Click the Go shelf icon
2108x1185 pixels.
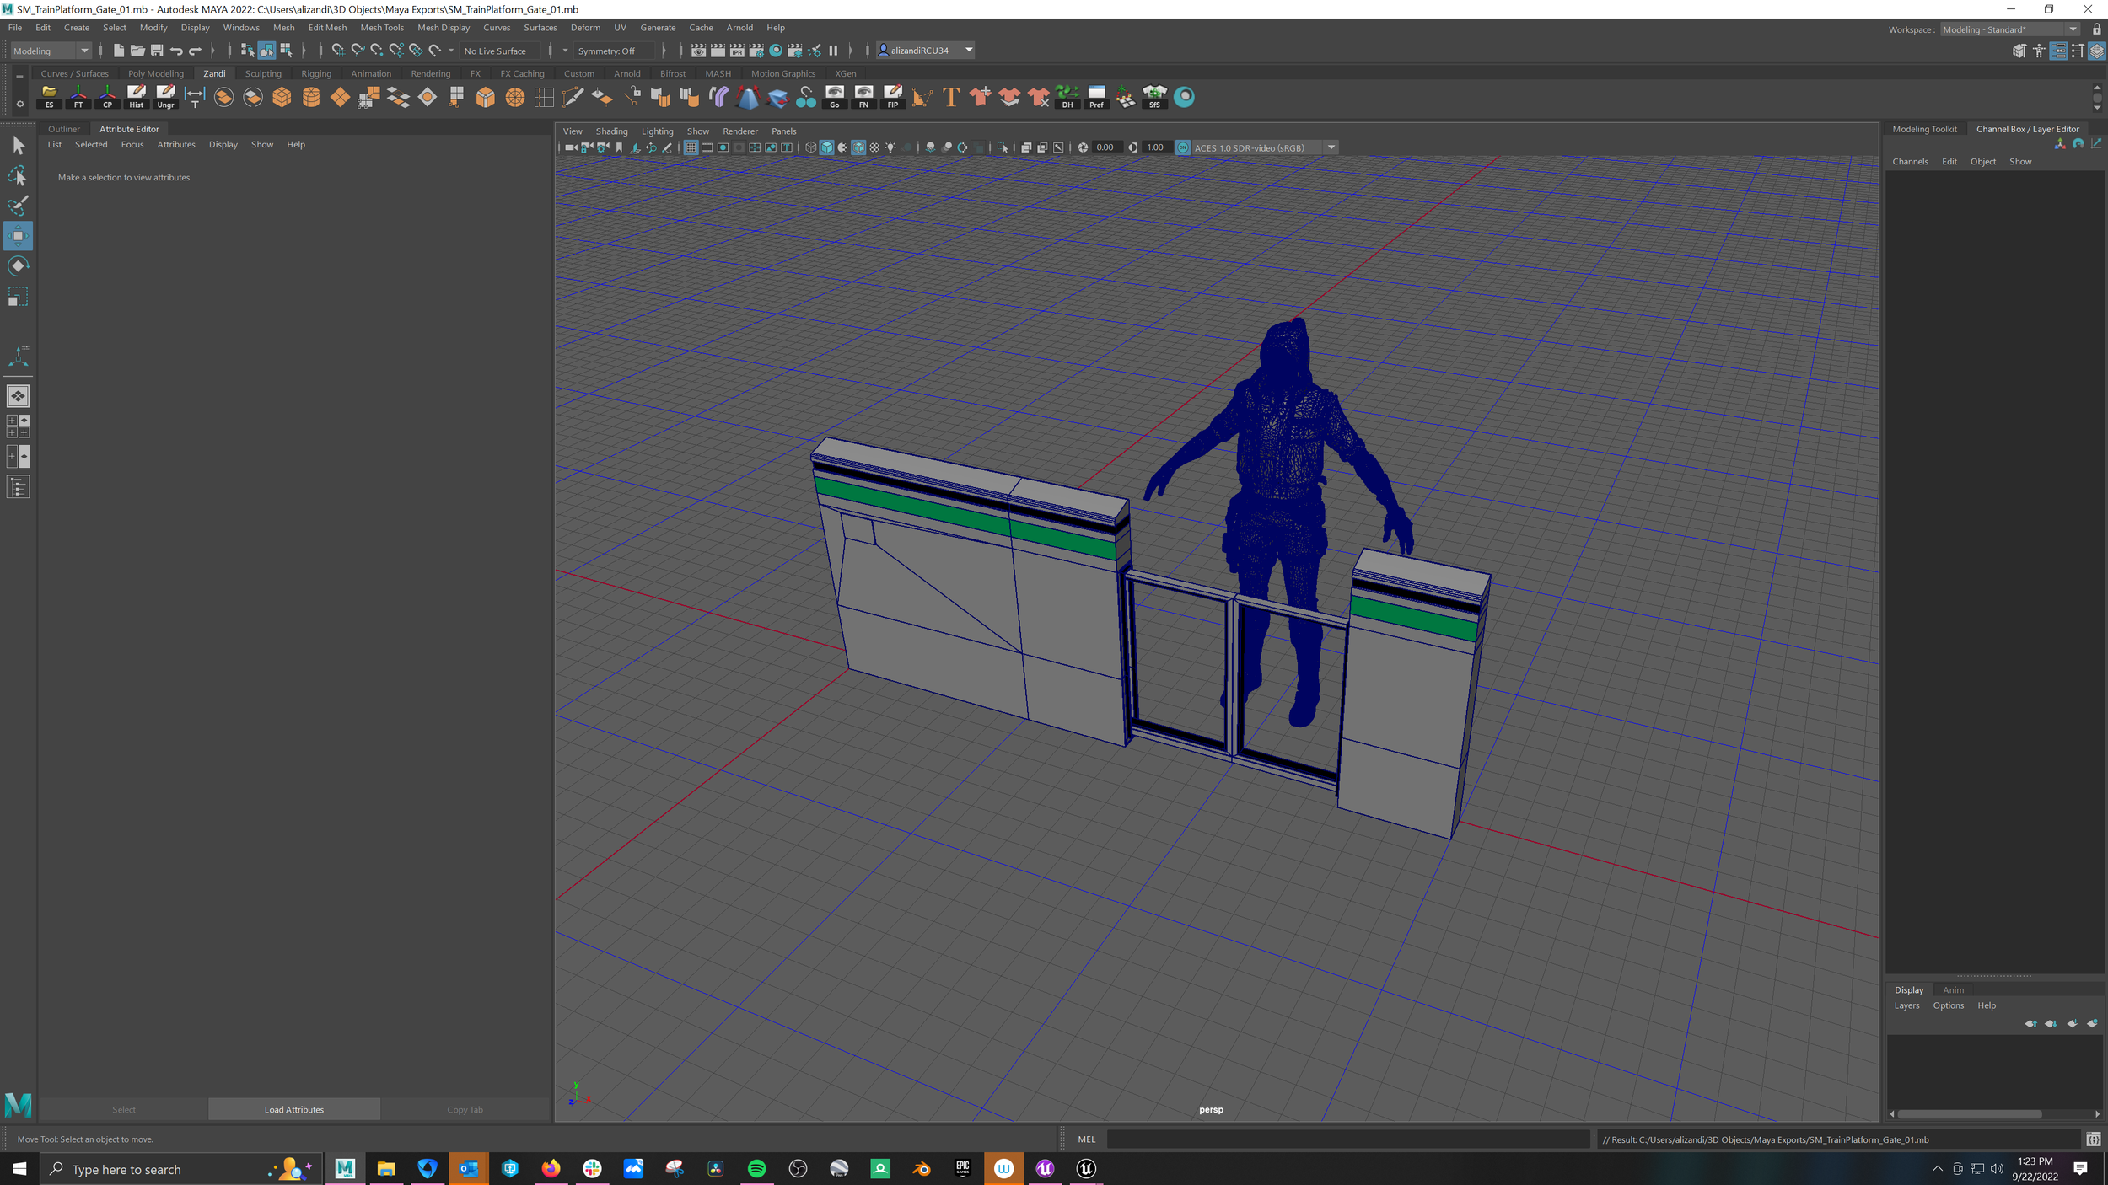(835, 97)
